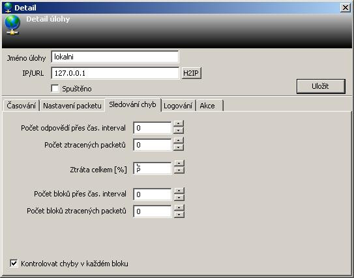Screen dimensions: 354x278
Task: Select the Sledování chyb tab
Action: click(x=133, y=104)
